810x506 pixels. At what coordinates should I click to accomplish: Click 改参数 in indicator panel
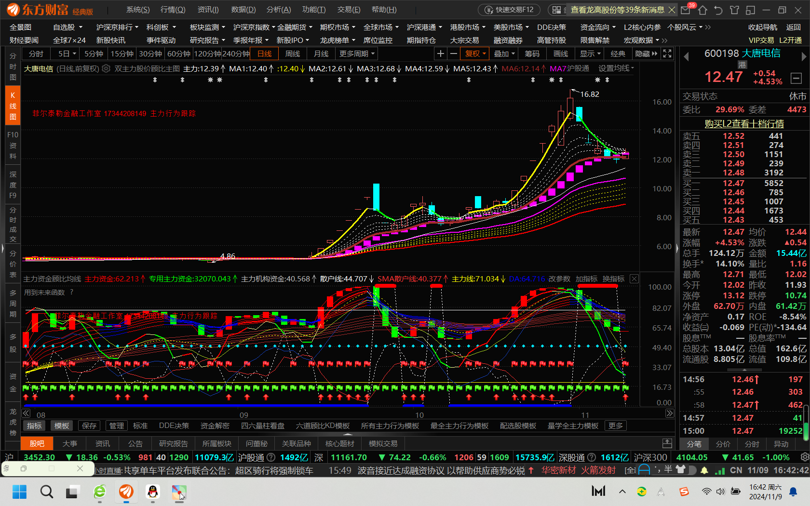pos(559,279)
